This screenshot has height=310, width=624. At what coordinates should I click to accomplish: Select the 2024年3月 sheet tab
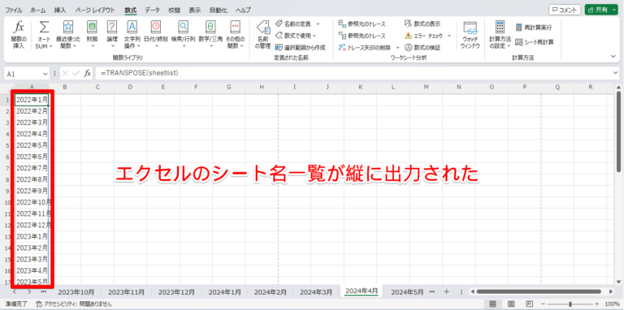pos(316,292)
